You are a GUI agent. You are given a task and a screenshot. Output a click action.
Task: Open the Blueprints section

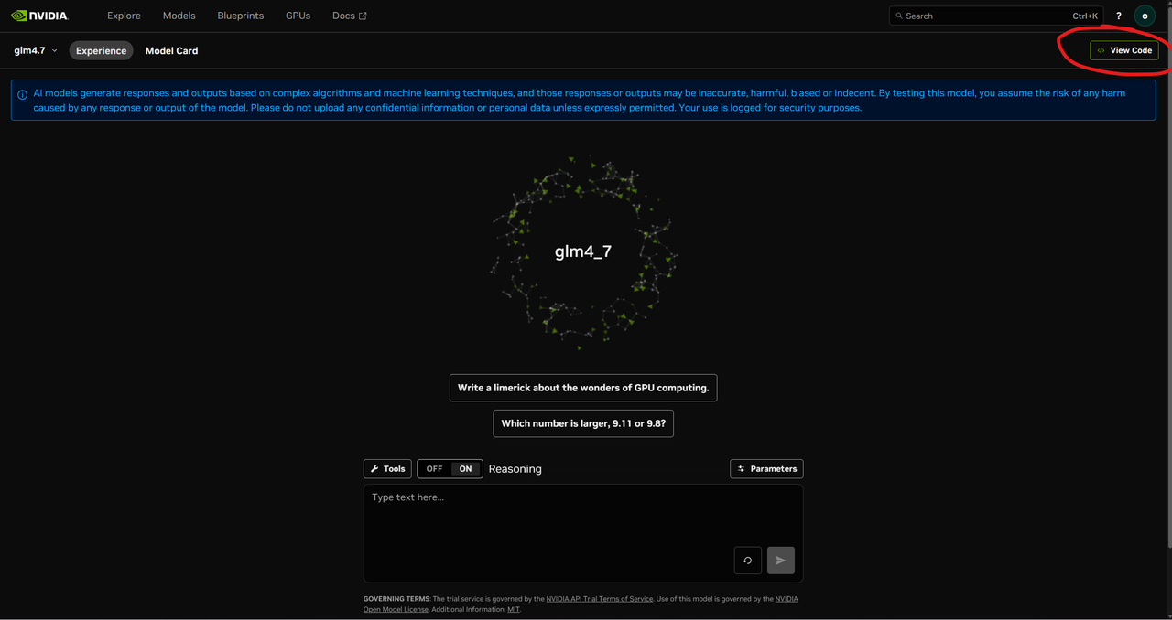pos(241,16)
